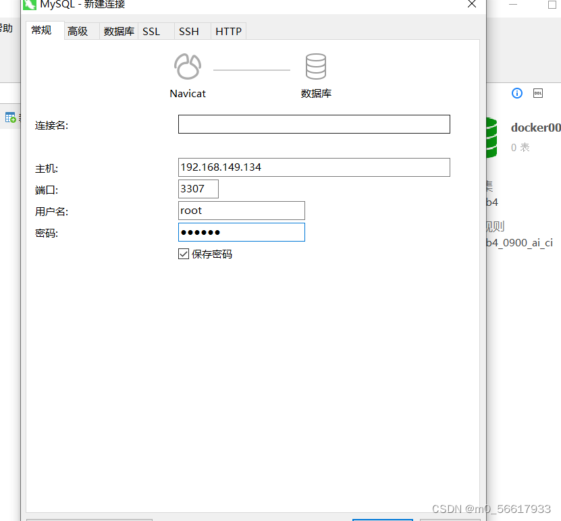Click the 端口 field showing 3307

coord(198,189)
